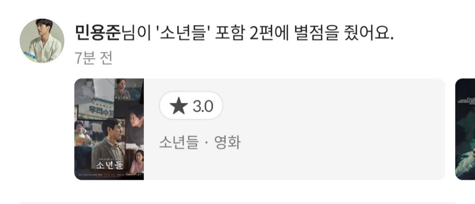Click the 7분 전 timestamp
The width and height of the screenshot is (475, 204).
click(x=93, y=58)
